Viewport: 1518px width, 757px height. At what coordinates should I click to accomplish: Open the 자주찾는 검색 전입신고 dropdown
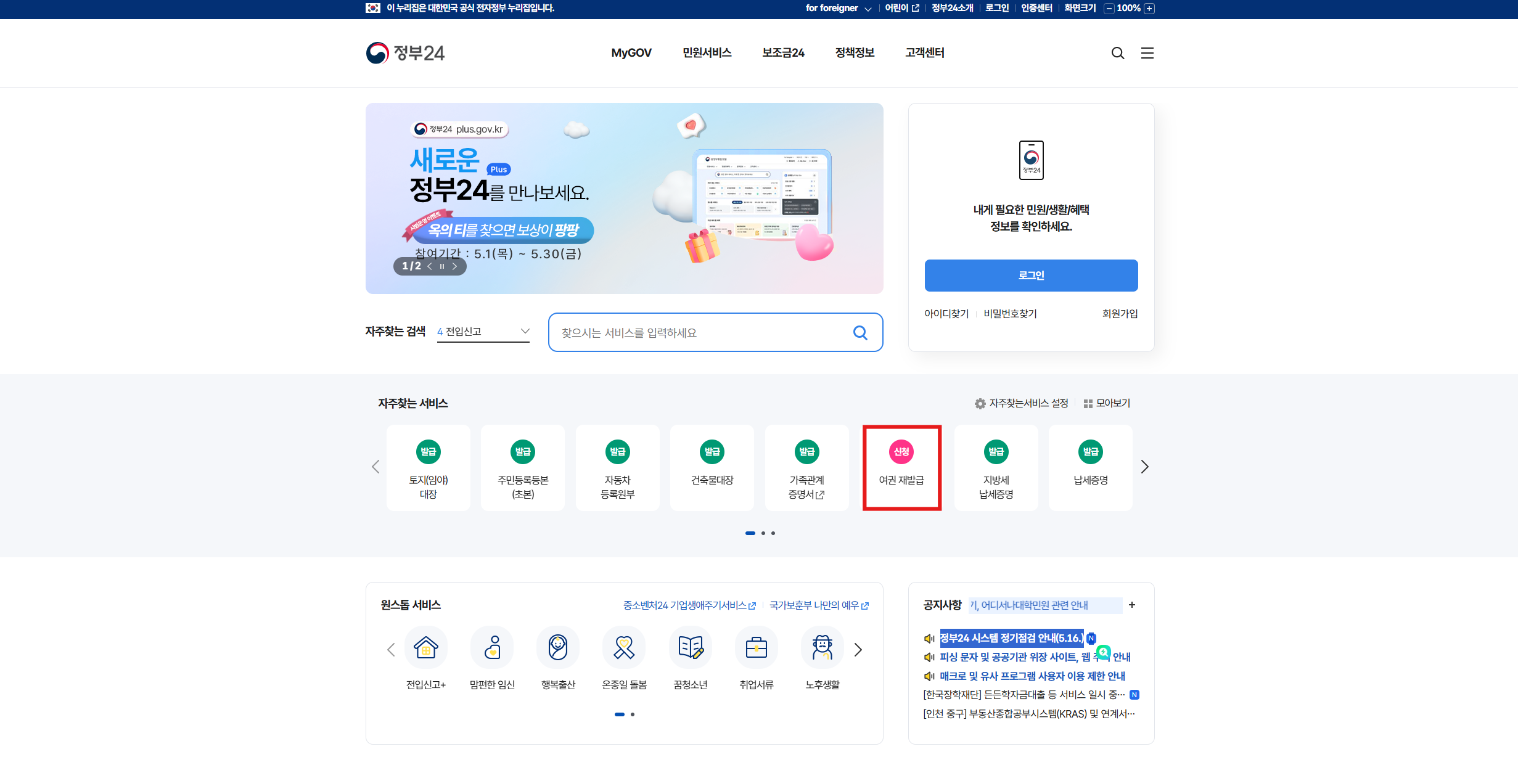(x=483, y=332)
